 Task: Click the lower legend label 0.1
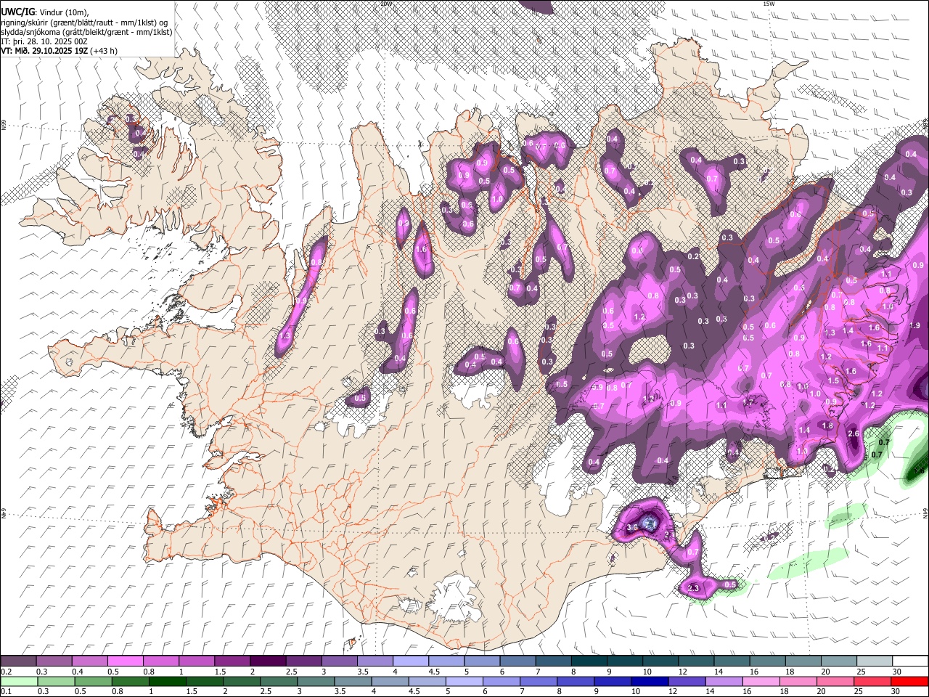(6, 691)
